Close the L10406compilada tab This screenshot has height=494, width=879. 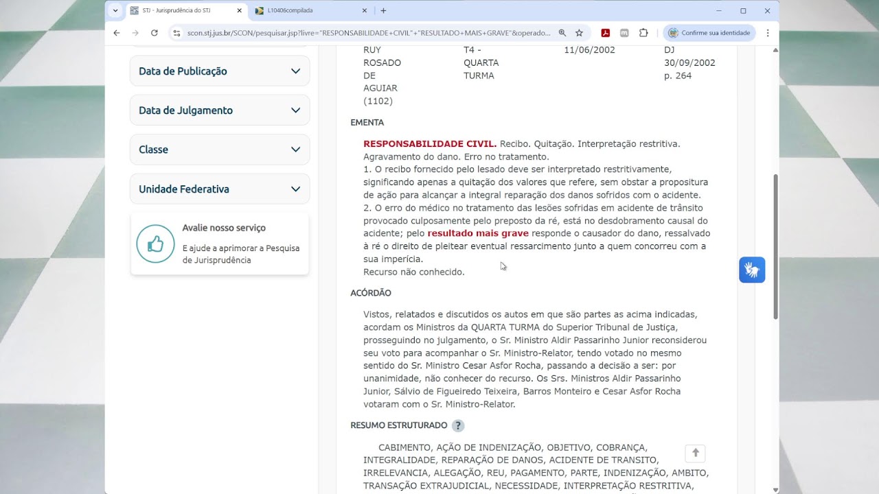coord(365,10)
